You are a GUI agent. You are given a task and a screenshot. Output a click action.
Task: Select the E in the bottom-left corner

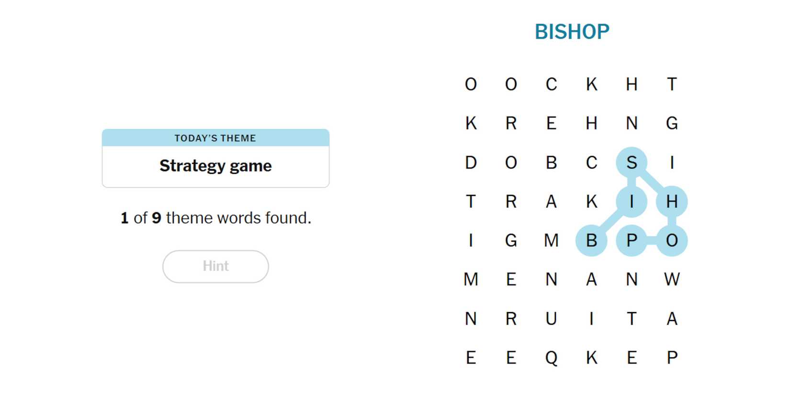click(x=471, y=358)
